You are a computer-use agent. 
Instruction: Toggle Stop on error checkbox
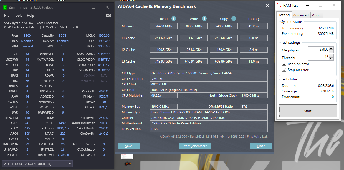pos(284,70)
